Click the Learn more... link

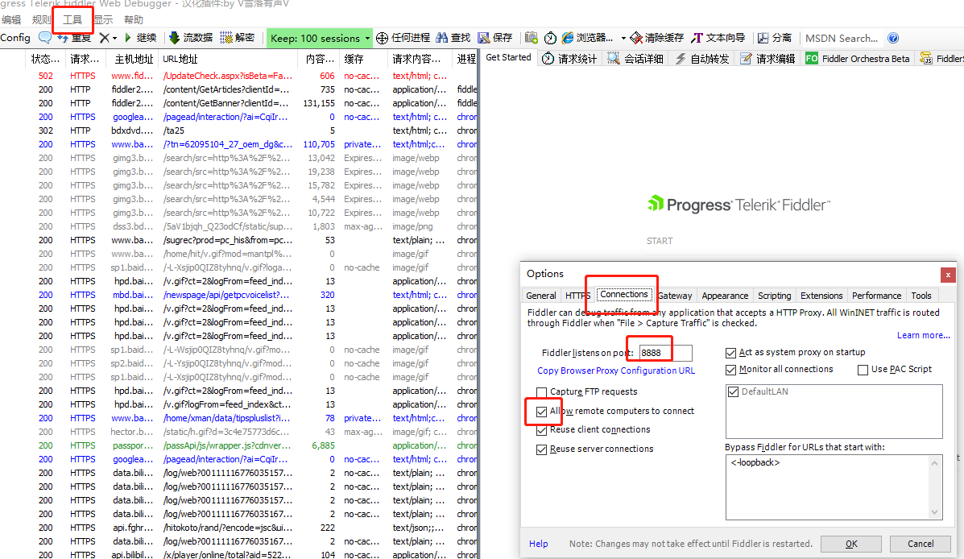coord(924,335)
